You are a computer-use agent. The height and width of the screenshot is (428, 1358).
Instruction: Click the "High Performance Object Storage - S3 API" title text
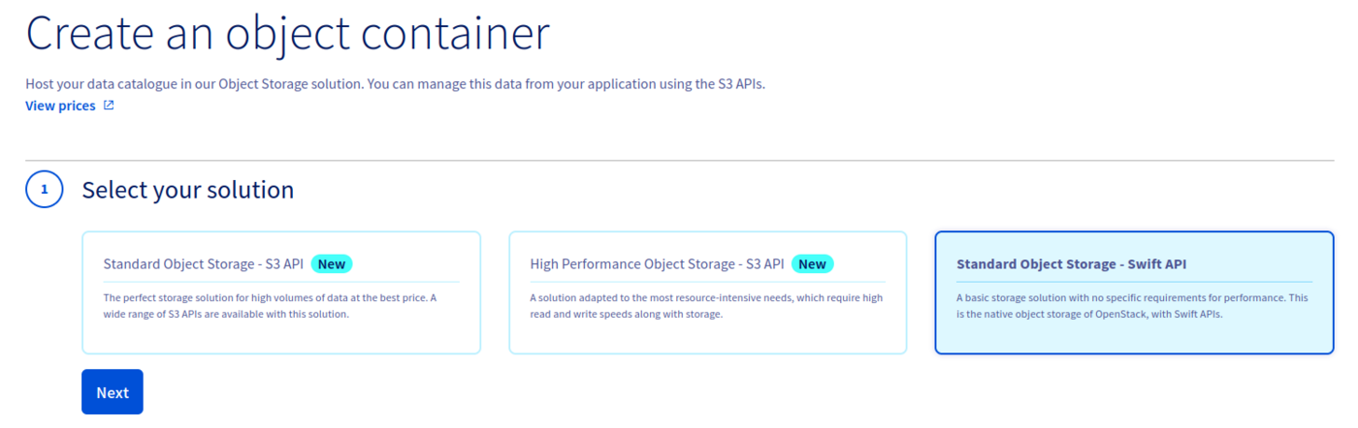[657, 263]
